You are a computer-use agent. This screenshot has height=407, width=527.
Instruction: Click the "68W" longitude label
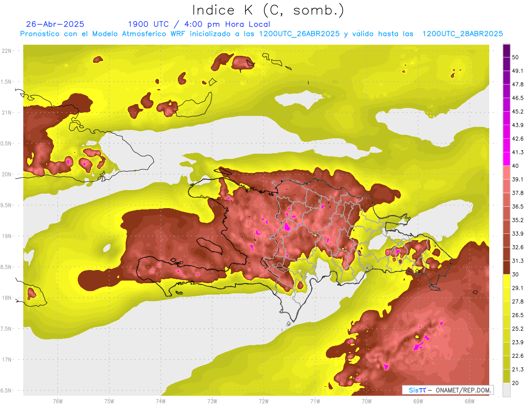point(469,401)
